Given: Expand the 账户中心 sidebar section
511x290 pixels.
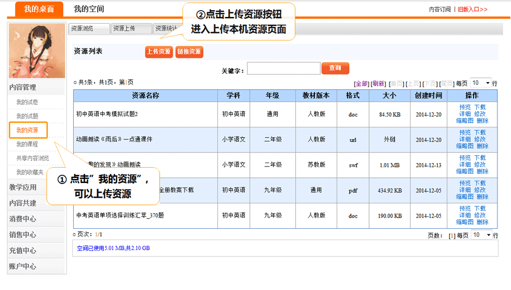Looking at the screenshot, I should pos(23,266).
